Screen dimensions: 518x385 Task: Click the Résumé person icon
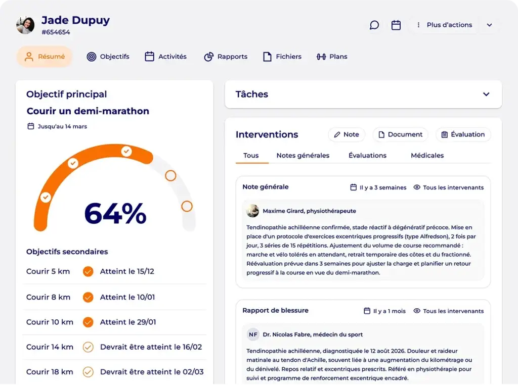(x=29, y=57)
